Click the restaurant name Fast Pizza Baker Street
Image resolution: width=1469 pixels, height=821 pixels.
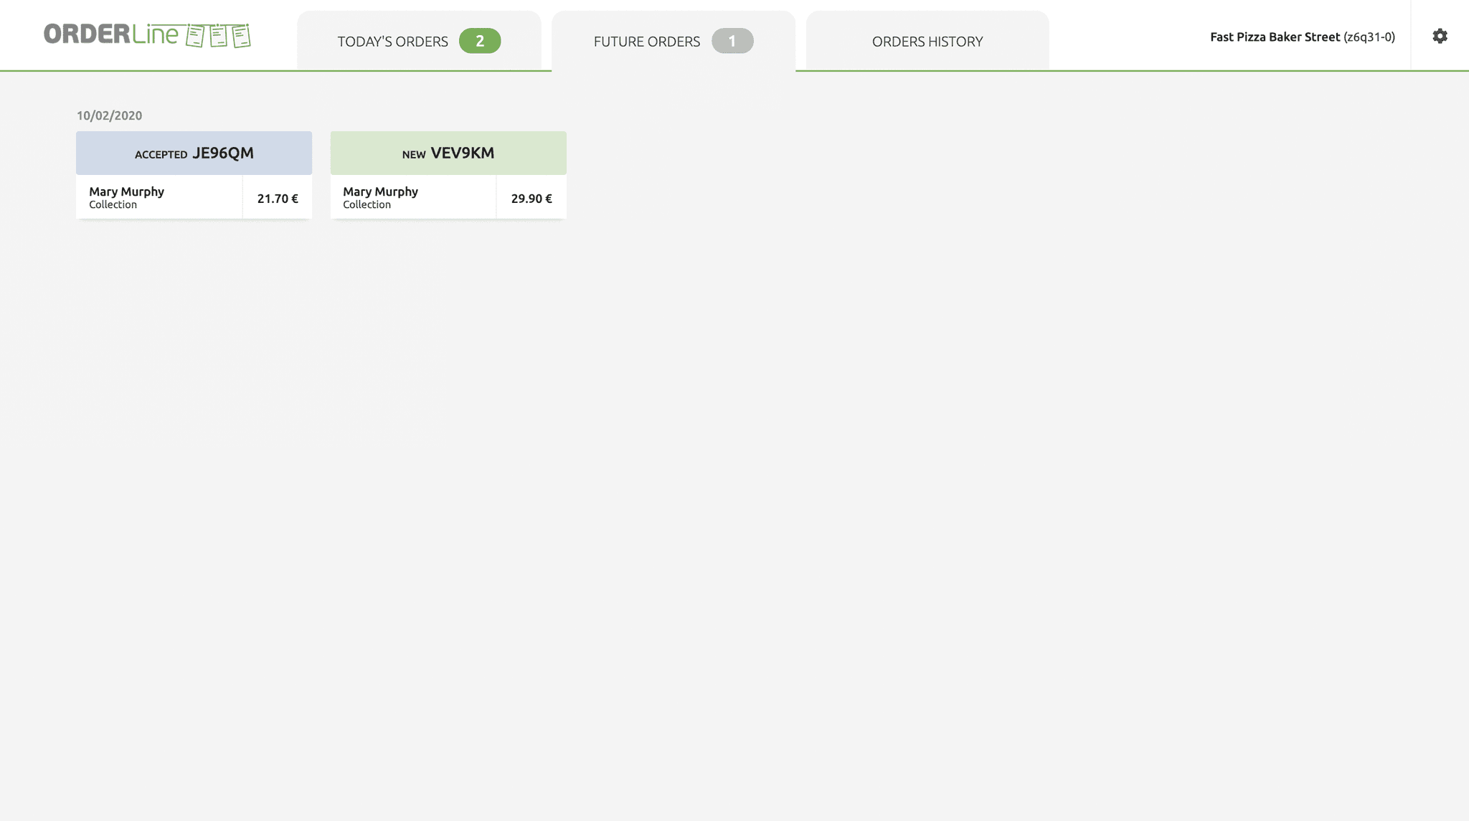coord(1275,37)
